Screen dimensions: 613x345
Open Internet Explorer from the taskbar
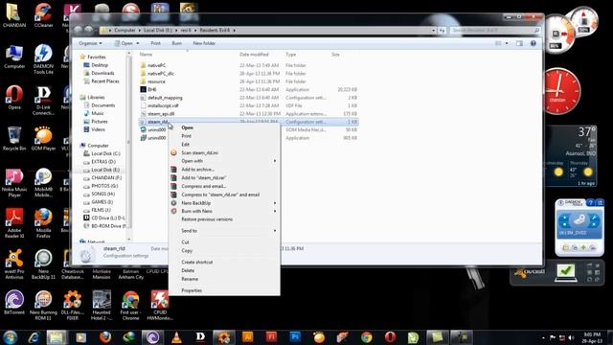coord(34,337)
